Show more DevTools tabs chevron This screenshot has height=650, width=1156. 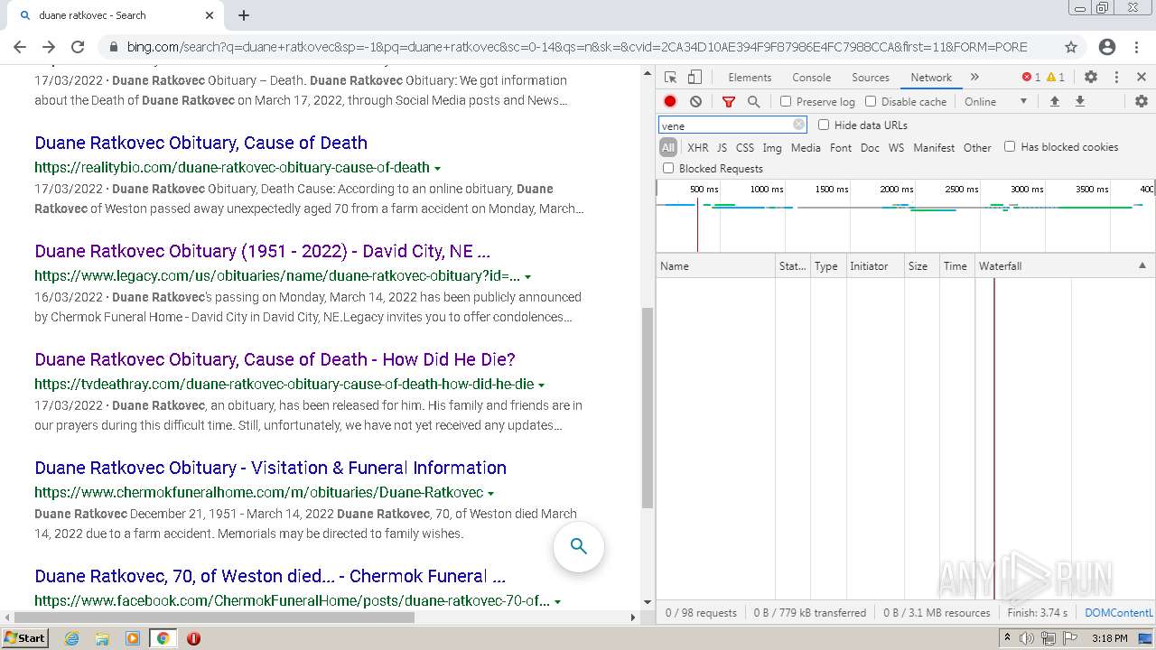tap(974, 78)
